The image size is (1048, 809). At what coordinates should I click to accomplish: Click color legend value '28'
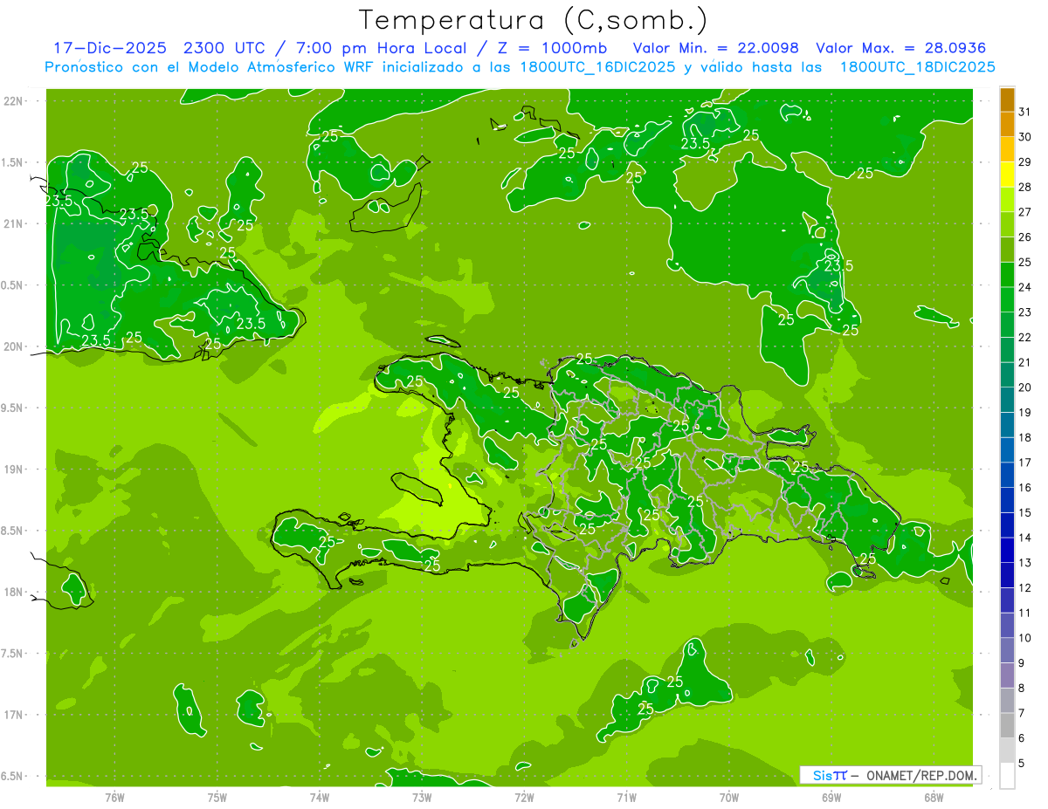(1025, 187)
